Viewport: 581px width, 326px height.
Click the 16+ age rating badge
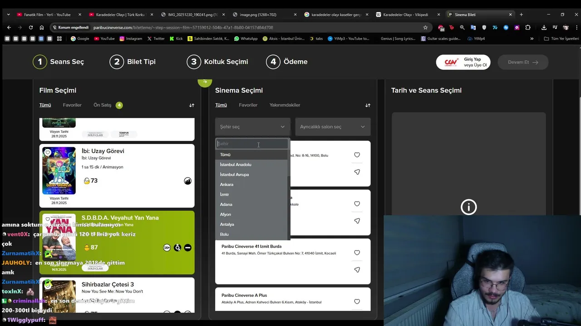pyautogui.click(x=167, y=248)
